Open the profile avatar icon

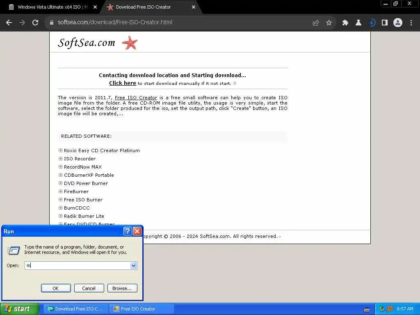398,23
